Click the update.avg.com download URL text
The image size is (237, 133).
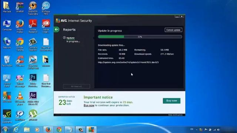128,62
